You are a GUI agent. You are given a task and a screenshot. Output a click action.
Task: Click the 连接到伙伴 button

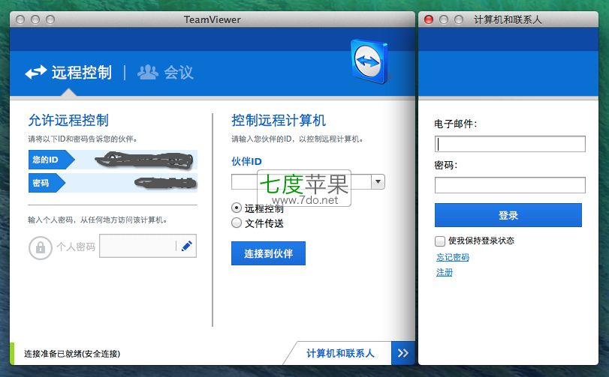point(268,253)
